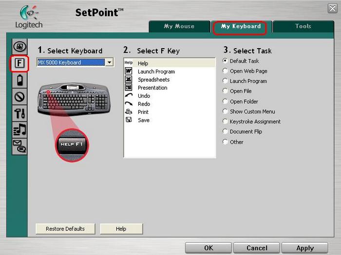Open the hot keys settings icon in sidebar
The height and width of the screenshot is (255, 341).
click(x=19, y=47)
